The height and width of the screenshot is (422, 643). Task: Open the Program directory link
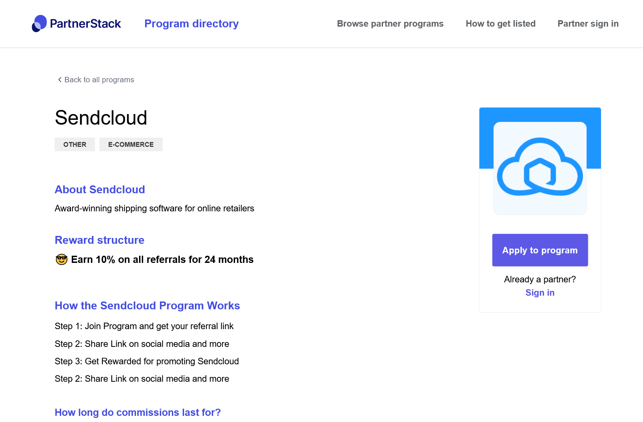(191, 24)
